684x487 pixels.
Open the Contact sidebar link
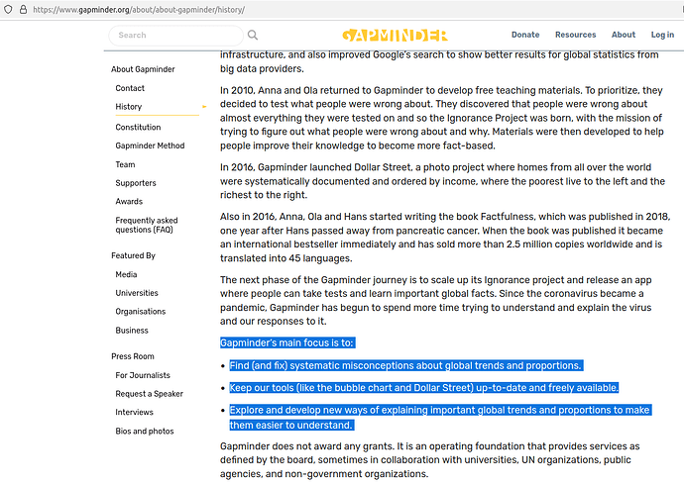pos(130,88)
